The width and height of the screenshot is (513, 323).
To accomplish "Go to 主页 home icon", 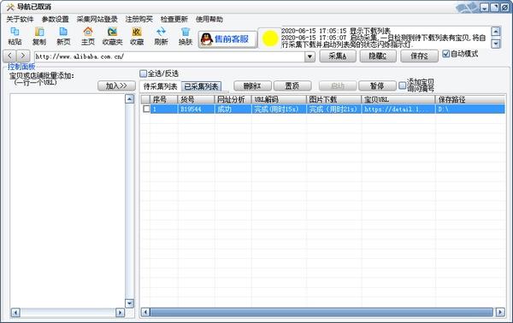I will (88, 36).
